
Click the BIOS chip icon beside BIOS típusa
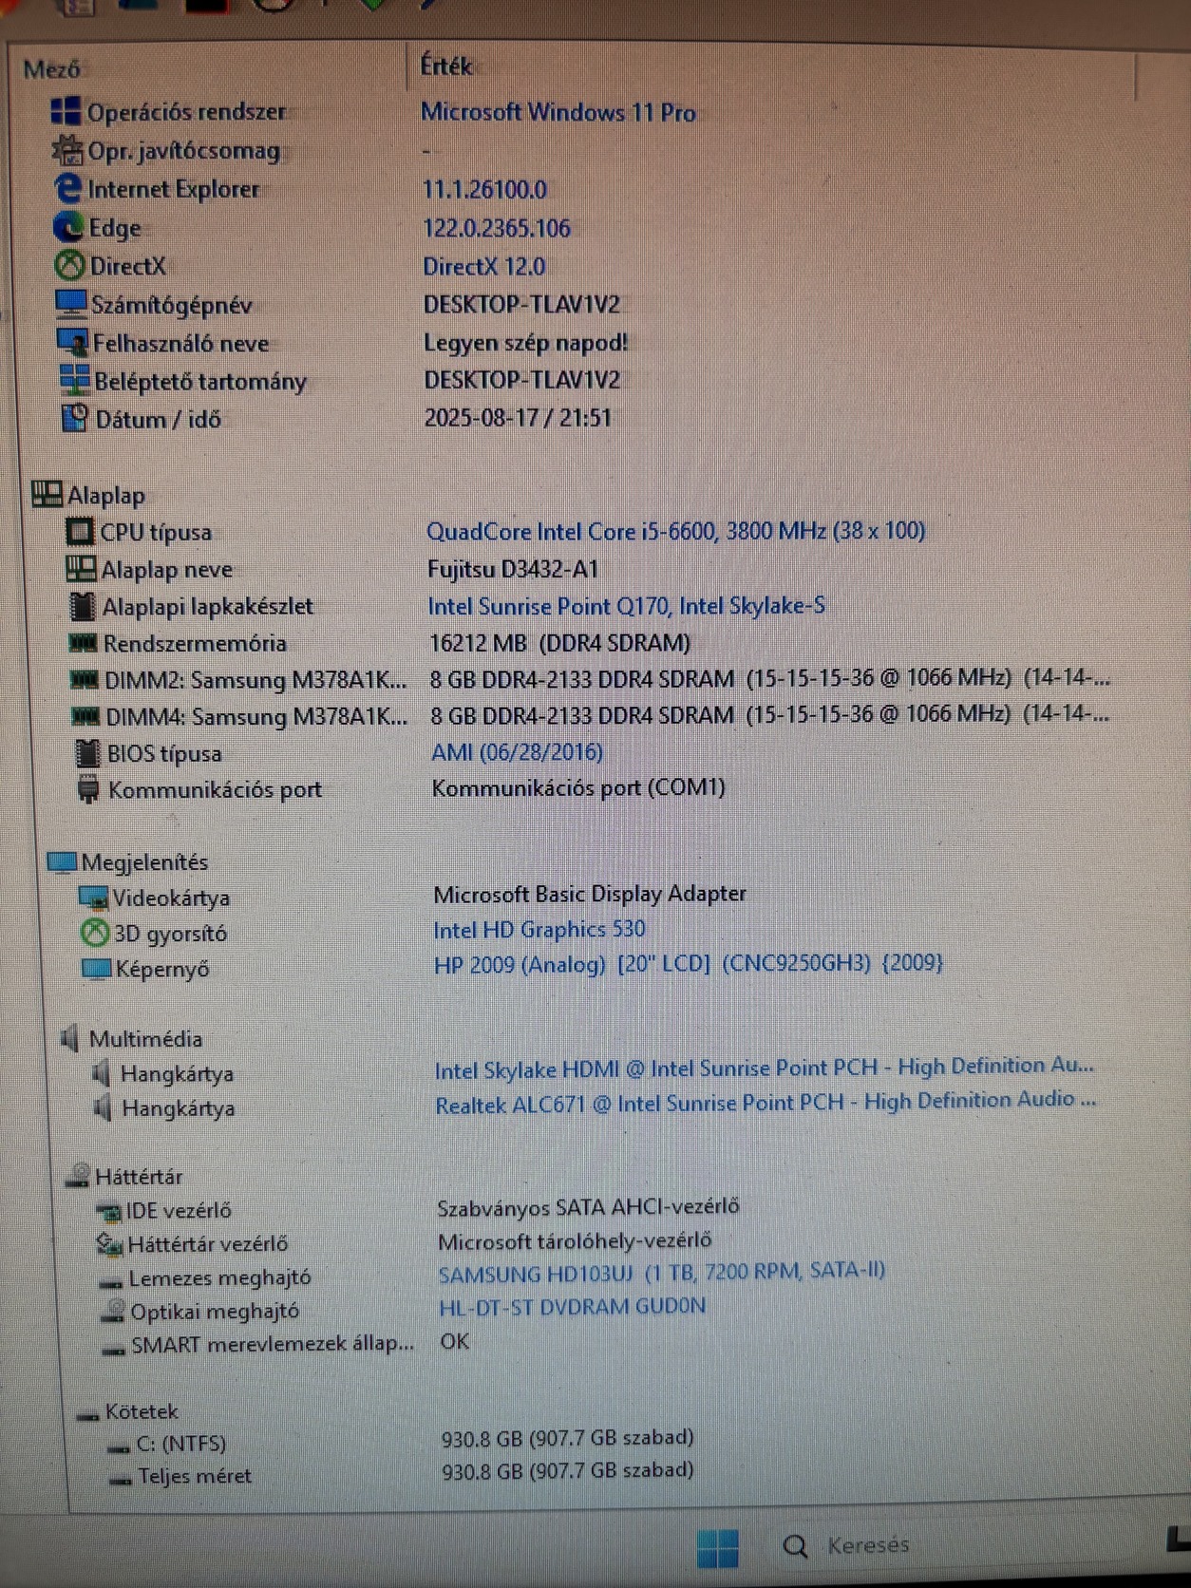[x=87, y=753]
